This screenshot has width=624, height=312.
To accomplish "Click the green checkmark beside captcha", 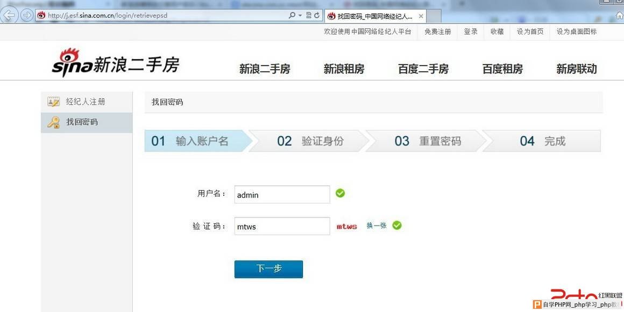I will (397, 226).
